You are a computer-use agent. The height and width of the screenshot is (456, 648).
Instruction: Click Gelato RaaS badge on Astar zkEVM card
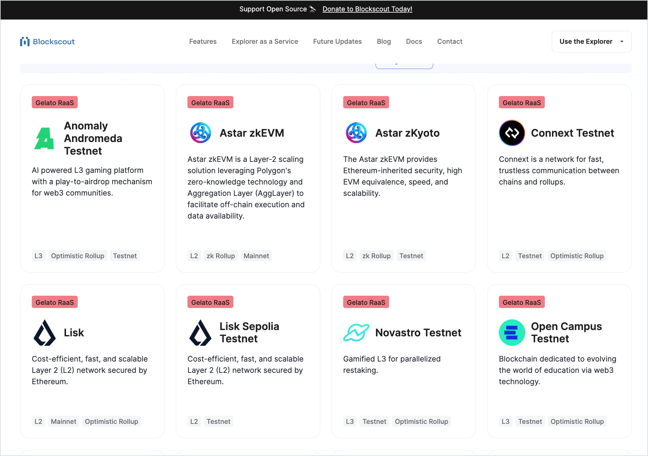[x=210, y=102]
